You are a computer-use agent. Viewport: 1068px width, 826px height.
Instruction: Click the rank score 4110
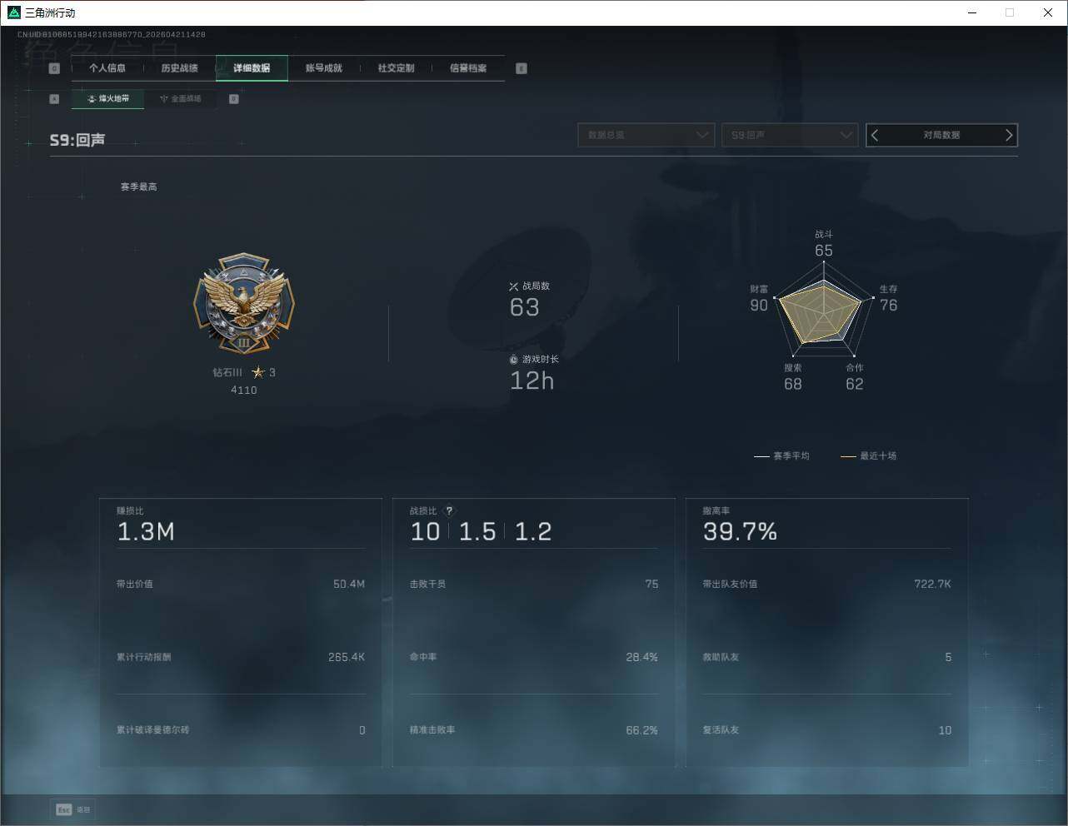(x=244, y=391)
